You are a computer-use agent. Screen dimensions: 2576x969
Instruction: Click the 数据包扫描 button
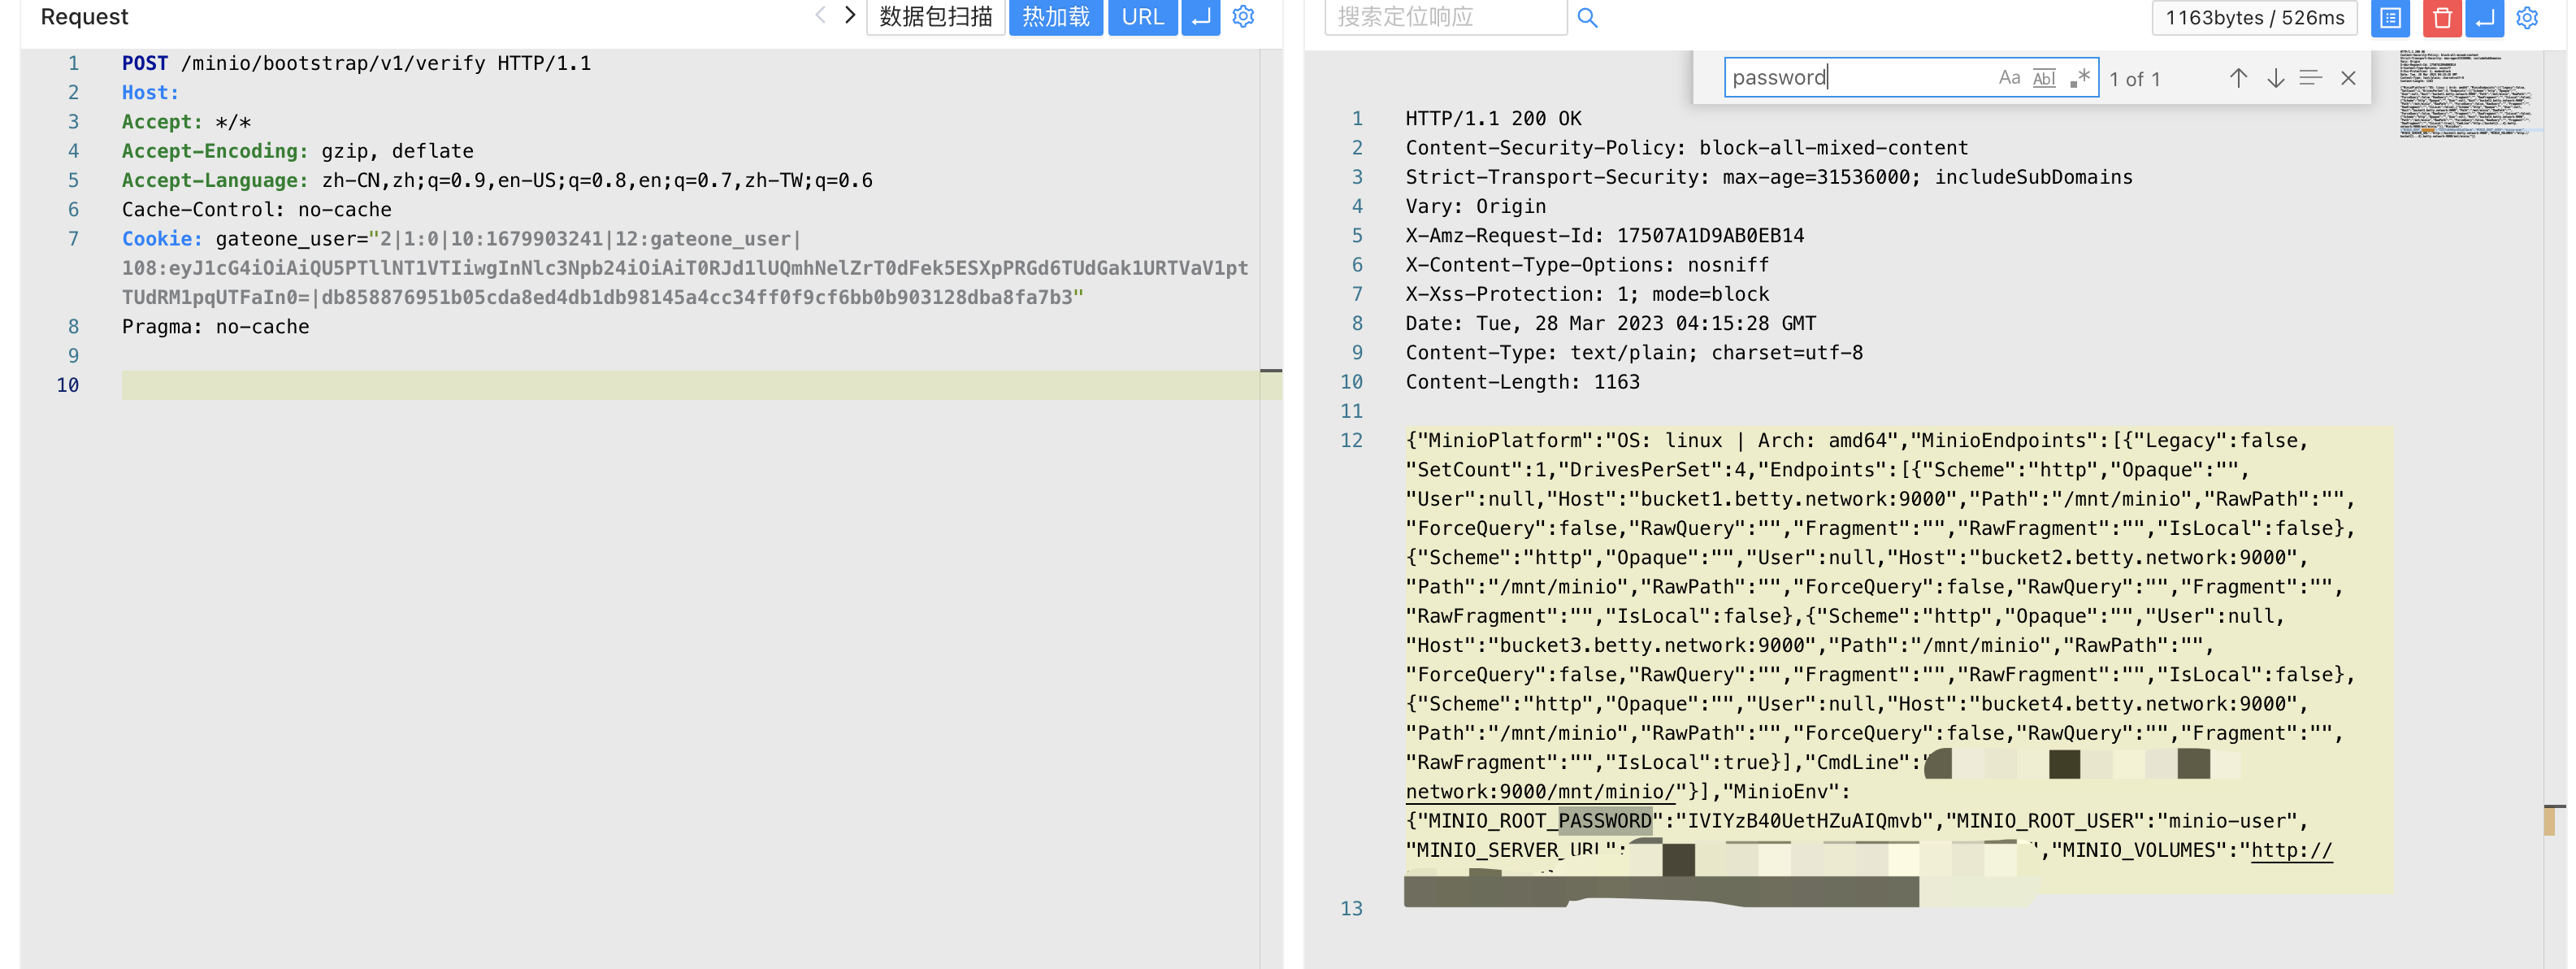935,16
